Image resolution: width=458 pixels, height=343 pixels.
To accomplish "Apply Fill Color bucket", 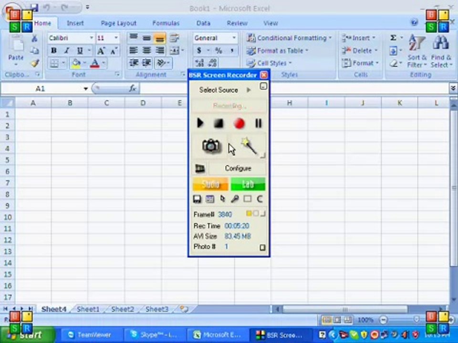I will click(76, 63).
